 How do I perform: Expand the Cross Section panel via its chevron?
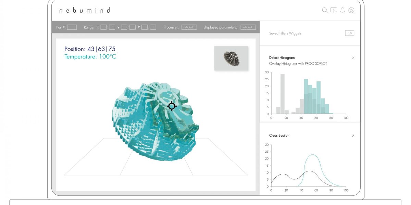pos(353,135)
